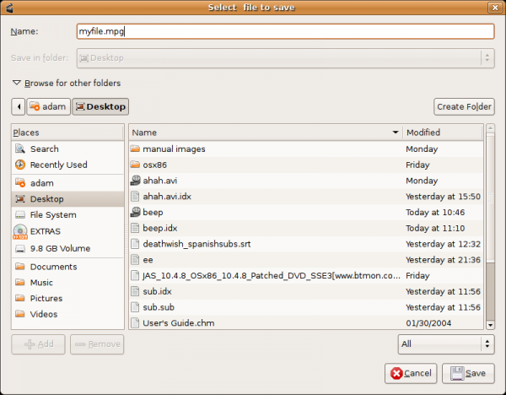This screenshot has width=506, height=395.
Task: Click the Places column header
Action: point(67,133)
